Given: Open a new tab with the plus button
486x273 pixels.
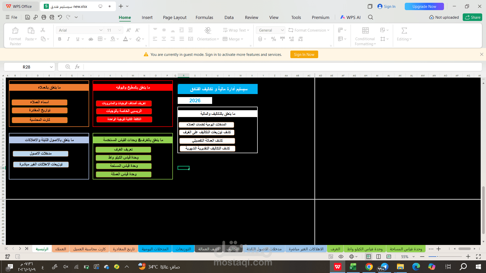Looking at the screenshot, I should (x=121, y=6).
